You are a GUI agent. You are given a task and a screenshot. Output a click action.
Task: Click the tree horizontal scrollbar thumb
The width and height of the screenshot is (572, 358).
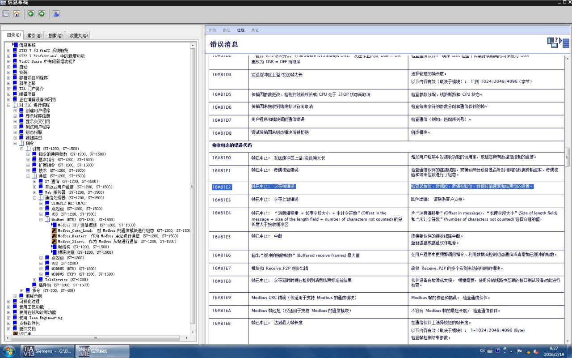(94, 338)
